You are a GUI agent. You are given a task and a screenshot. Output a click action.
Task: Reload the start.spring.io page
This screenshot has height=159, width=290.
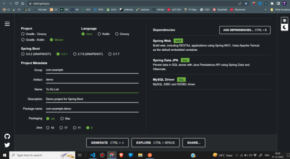coord(17,3)
